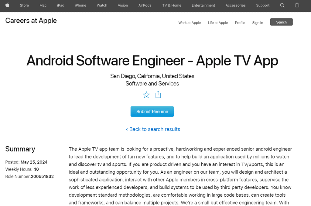Open your candidate Profile

(240, 22)
